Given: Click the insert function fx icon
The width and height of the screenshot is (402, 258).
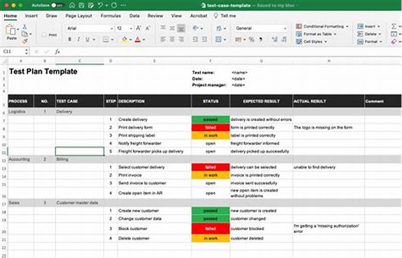Looking at the screenshot, I should point(57,52).
